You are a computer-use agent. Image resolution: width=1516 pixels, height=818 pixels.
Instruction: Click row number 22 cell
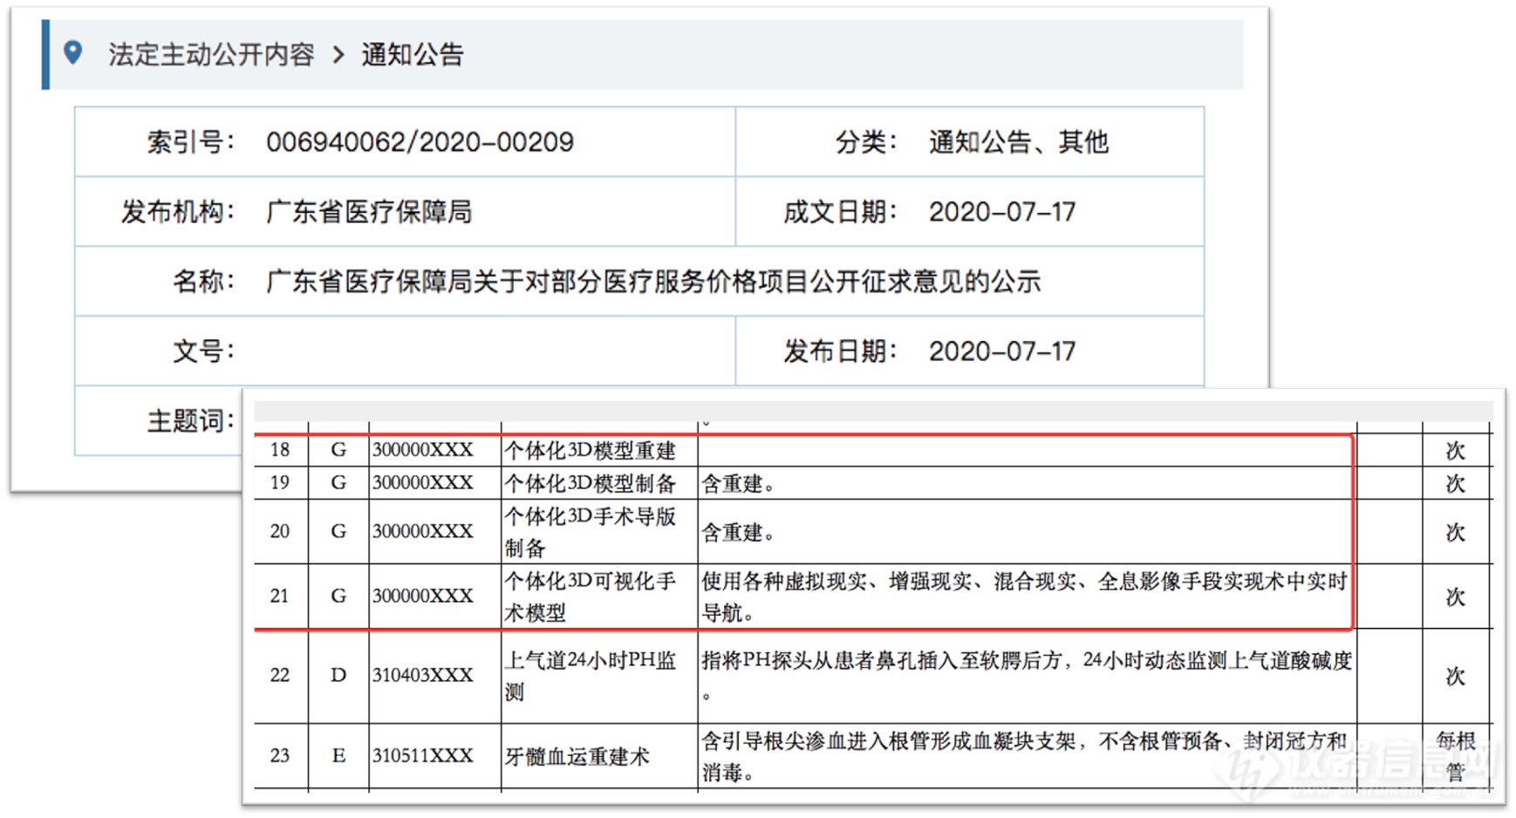coord(280,675)
